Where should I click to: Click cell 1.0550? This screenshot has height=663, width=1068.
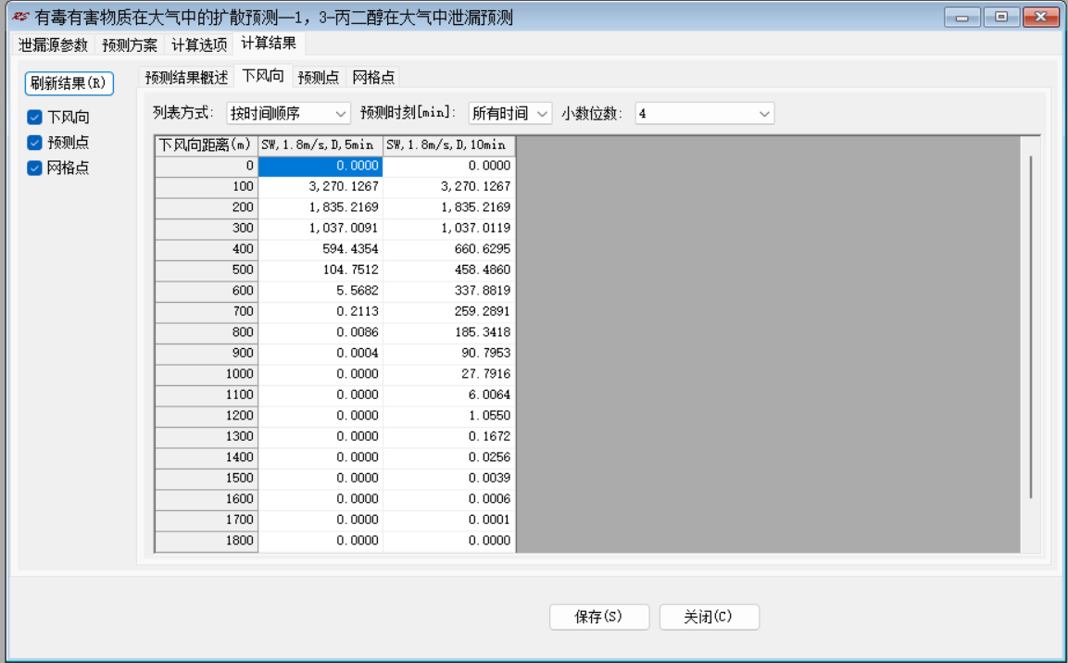449,415
